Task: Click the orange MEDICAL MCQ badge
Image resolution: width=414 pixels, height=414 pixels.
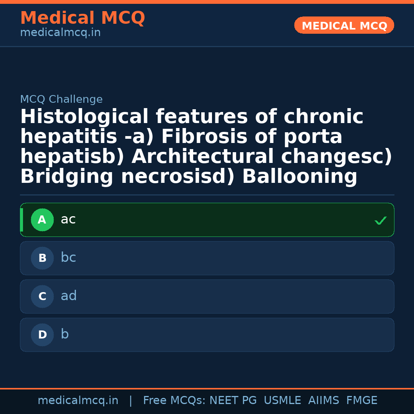Action: click(x=344, y=26)
